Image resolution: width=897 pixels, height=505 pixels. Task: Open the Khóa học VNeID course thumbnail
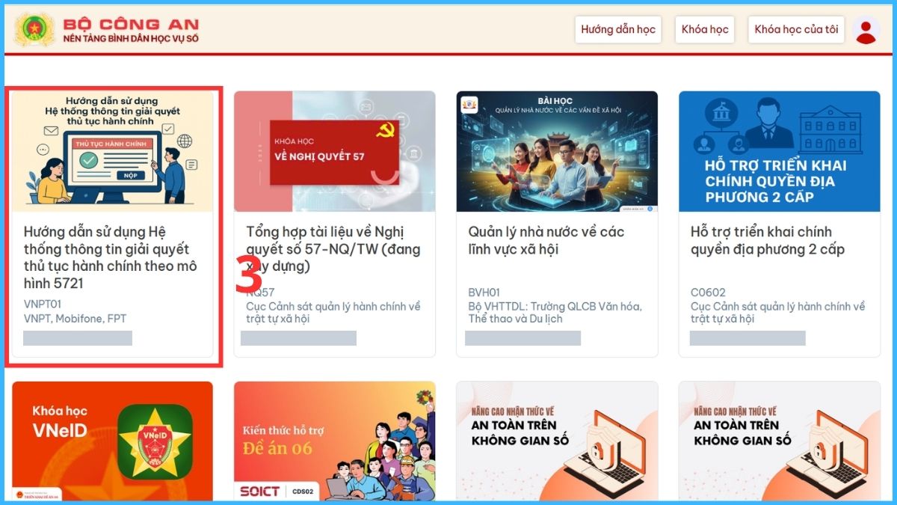(x=113, y=441)
